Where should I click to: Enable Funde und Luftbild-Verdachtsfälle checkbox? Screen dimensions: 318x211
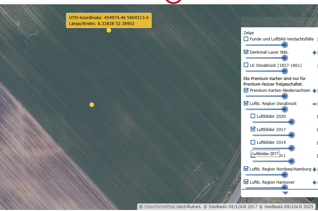click(246, 39)
